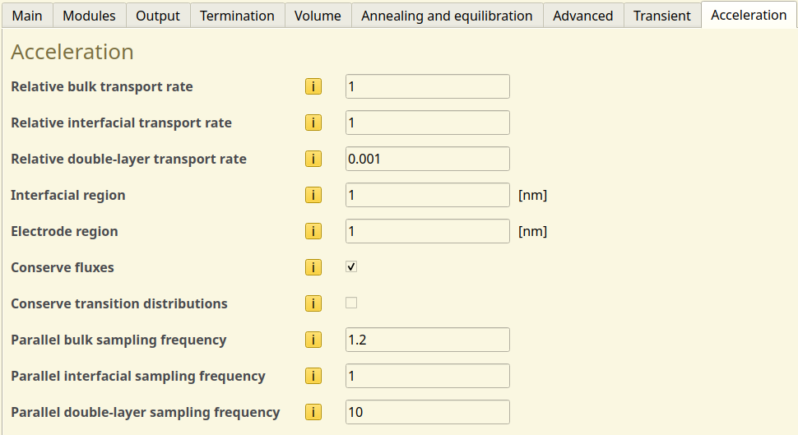Click the Interfacial region nm input field
The width and height of the screenshot is (798, 435).
click(x=427, y=195)
